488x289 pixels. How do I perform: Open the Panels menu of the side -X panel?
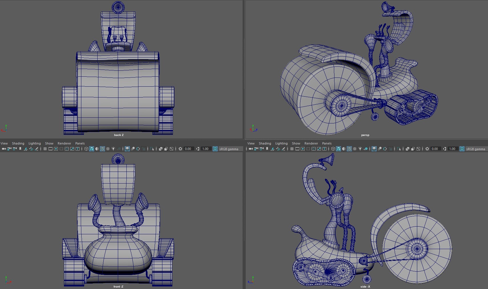click(327, 143)
